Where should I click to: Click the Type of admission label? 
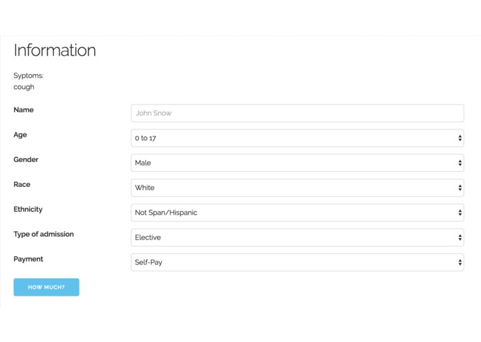(x=44, y=234)
